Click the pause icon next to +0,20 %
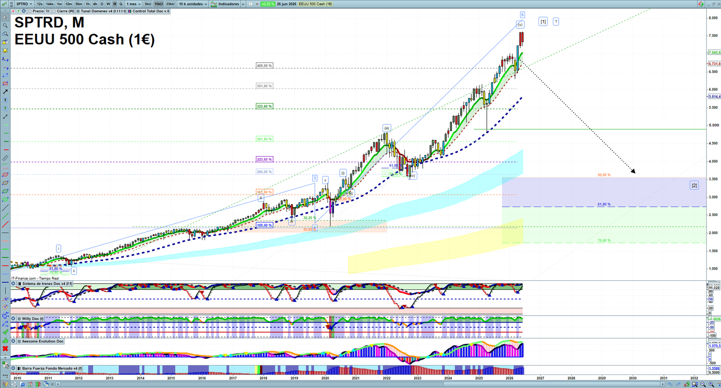Screen dimensions: 721x388 coord(251,4)
